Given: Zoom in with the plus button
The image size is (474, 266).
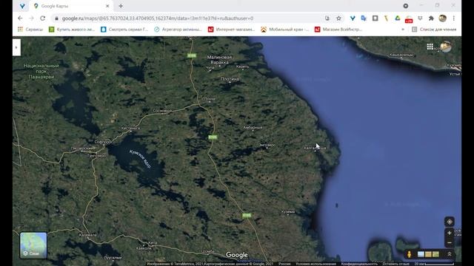Looking at the screenshot, I should [450, 233].
